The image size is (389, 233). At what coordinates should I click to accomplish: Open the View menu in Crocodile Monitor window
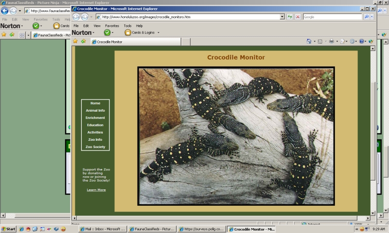97,26
